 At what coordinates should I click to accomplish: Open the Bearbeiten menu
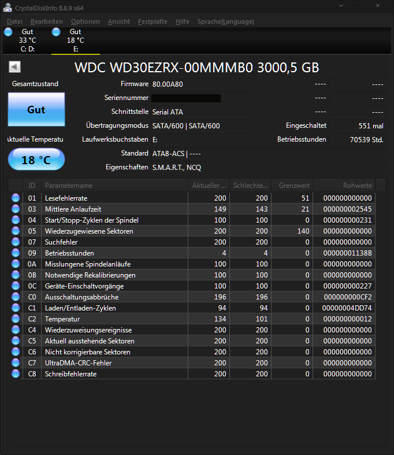(x=46, y=21)
